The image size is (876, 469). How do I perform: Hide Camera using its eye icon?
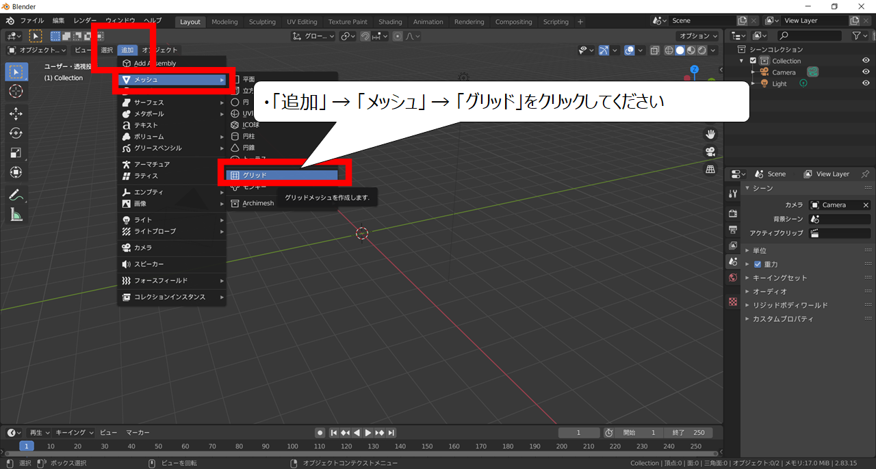point(866,72)
